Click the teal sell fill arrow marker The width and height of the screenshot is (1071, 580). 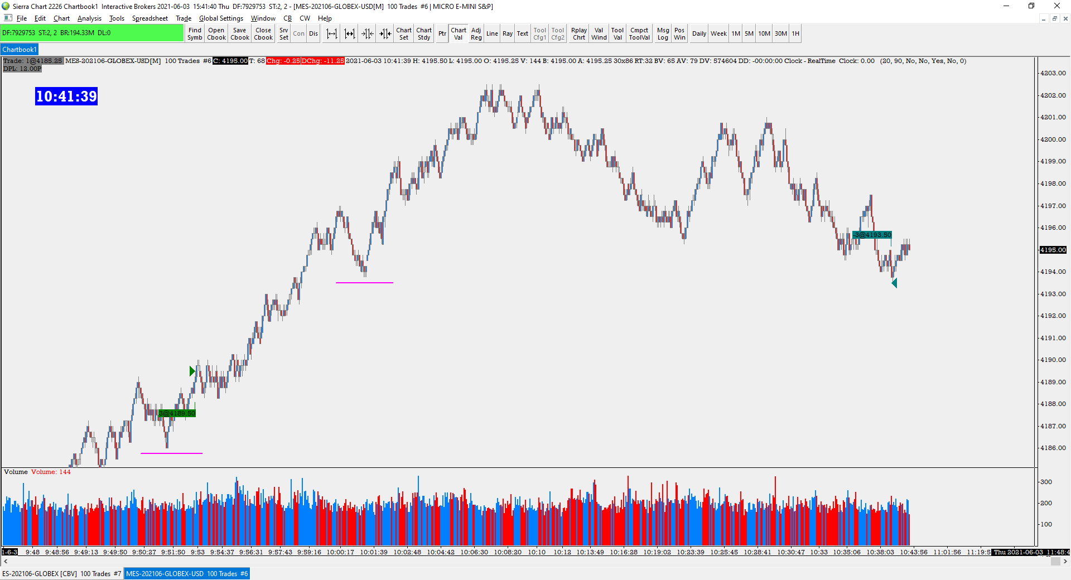pos(894,283)
